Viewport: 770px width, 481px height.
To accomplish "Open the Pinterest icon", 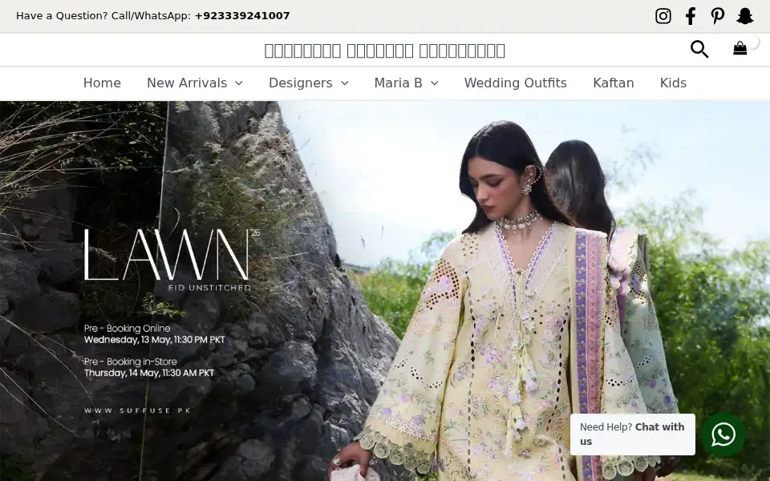I will [717, 16].
